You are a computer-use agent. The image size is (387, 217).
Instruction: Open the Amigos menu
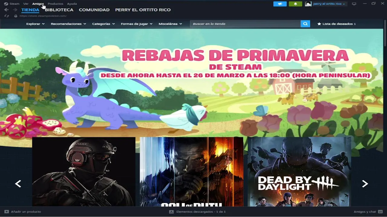38,4
